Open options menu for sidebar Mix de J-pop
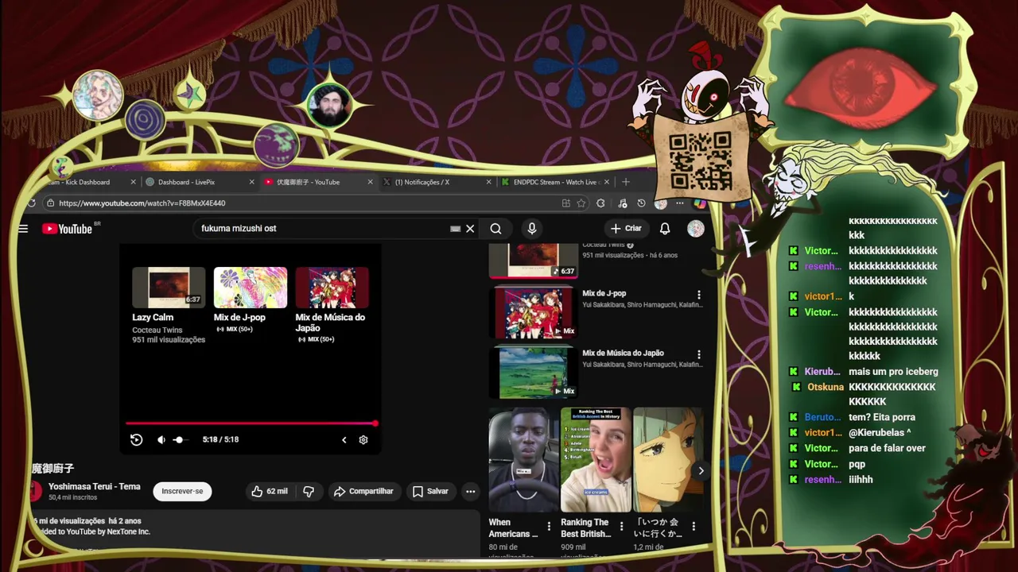 699,295
